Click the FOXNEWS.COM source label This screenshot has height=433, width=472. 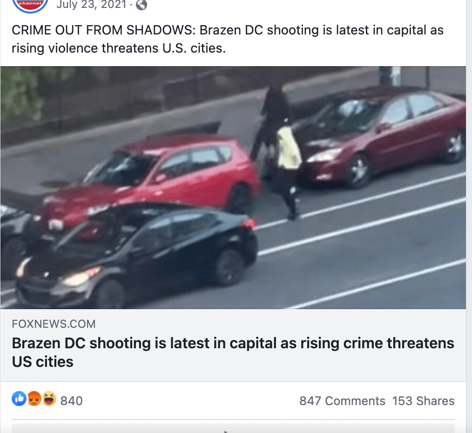click(54, 324)
